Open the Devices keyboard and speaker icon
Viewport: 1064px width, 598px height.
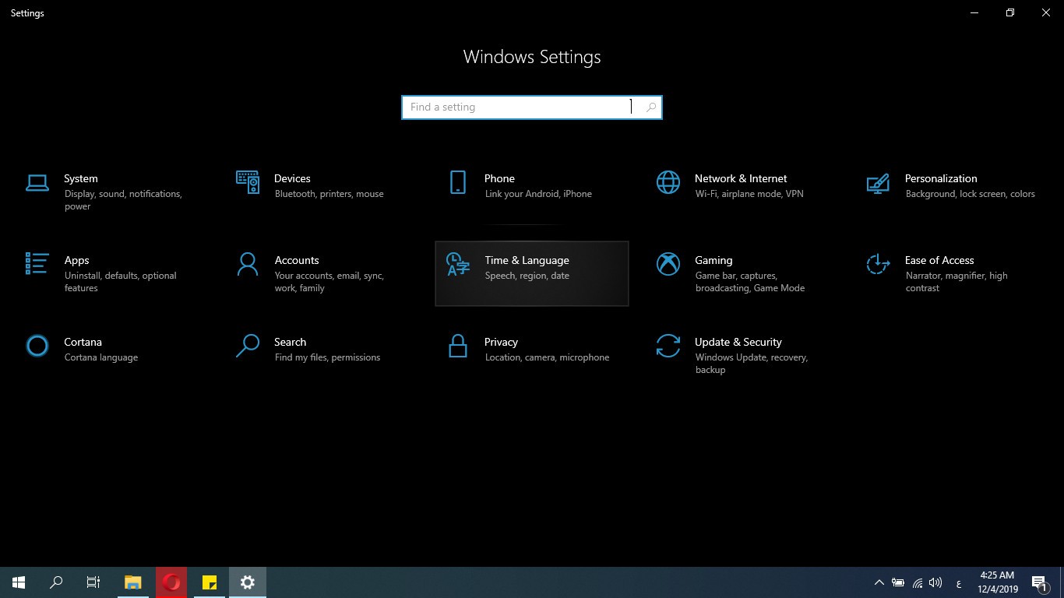248,182
